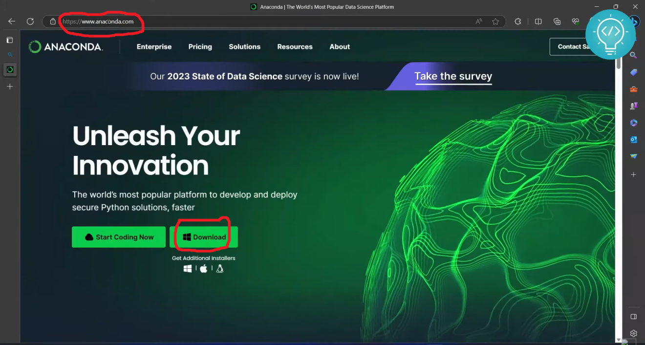Toggle split screen view in toolbar
The image size is (645, 345).
[x=538, y=22]
